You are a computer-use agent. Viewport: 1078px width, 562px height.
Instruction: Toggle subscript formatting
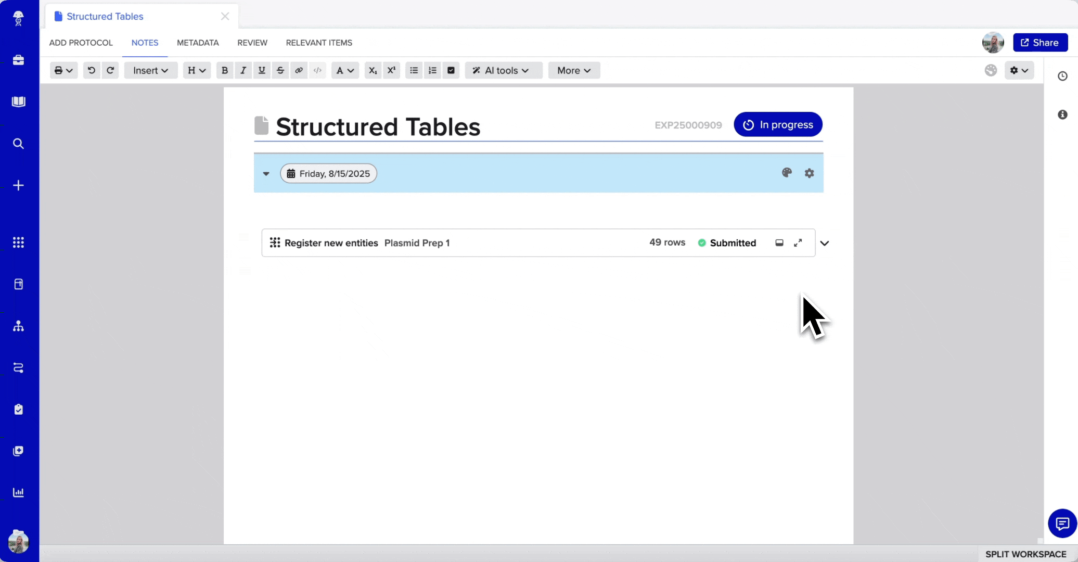(x=372, y=70)
